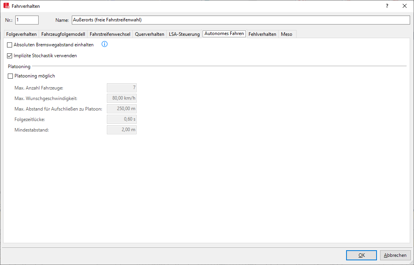Click the Max. Wunschgeschwindigkeit value field
Image resolution: width=414 pixels, height=265 pixels.
tap(122, 98)
